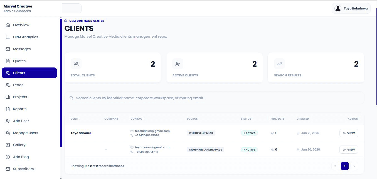Click the Add User person-plus icon

[x=8, y=121]
